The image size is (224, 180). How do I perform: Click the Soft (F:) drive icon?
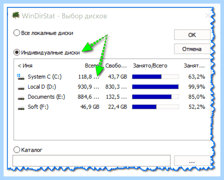pyautogui.click(x=21, y=108)
